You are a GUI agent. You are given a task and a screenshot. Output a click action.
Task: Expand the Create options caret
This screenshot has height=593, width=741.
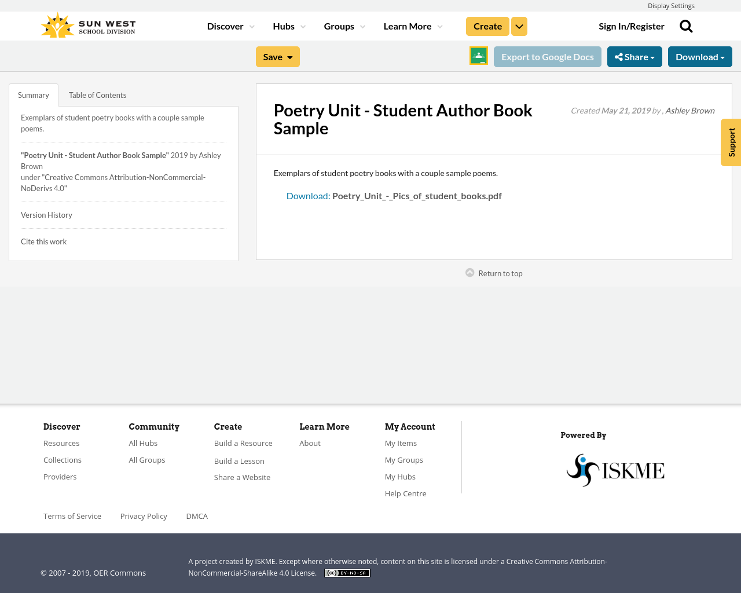[519, 25]
